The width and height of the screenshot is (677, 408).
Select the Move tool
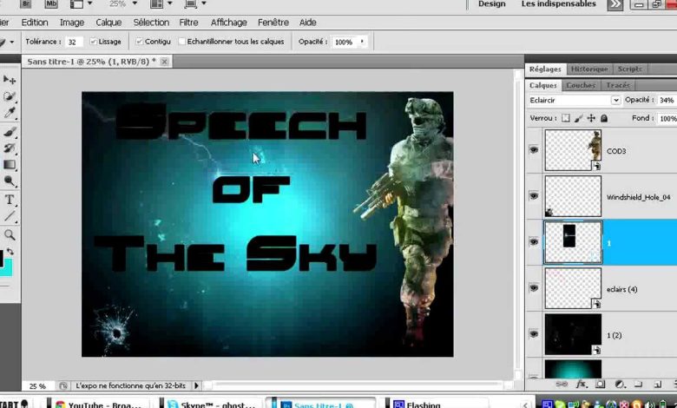point(10,80)
